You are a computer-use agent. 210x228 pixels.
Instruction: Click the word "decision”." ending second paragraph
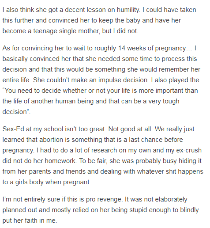[16, 112]
